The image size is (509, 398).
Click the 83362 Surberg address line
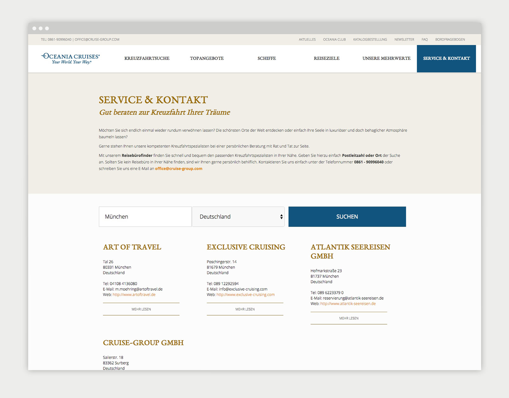[x=116, y=363]
